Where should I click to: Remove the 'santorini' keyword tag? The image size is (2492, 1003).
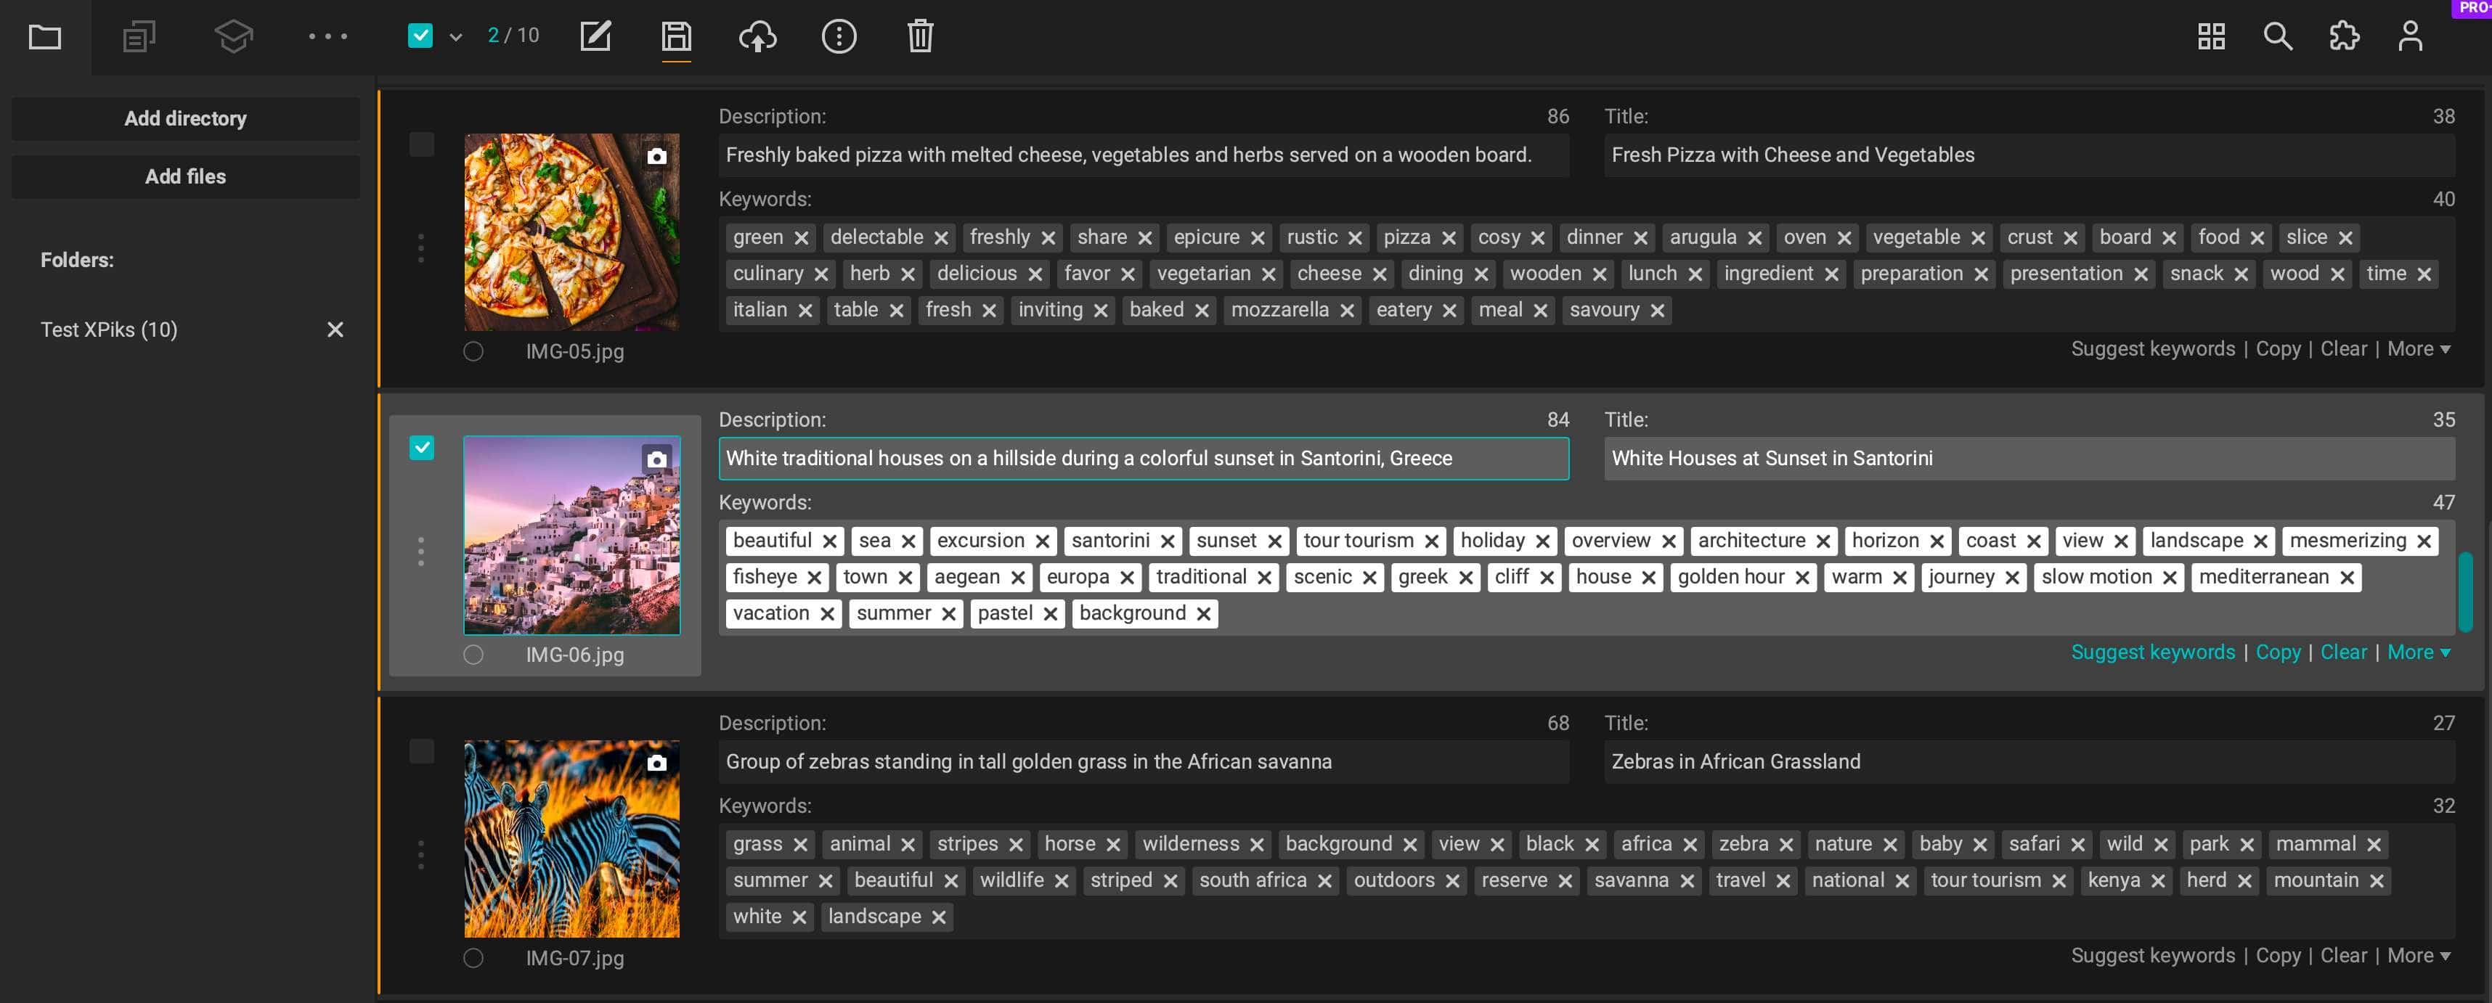pyautogui.click(x=1168, y=541)
